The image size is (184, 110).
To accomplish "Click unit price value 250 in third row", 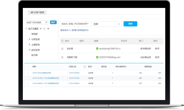I will pos(140,84).
